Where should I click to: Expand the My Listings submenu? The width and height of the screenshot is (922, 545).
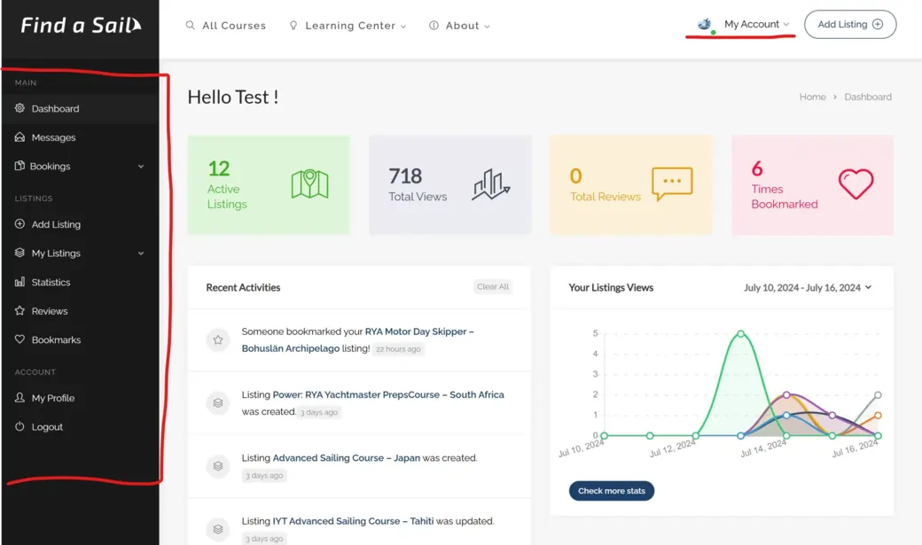coord(140,253)
